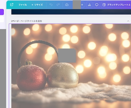Edit the ページタイトルを追加 title field
This screenshot has height=108, width=131.
pyautogui.click(x=31, y=21)
